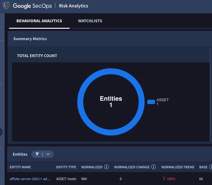
Task: Click the ASSET legend color swatch
Action: tap(151, 102)
